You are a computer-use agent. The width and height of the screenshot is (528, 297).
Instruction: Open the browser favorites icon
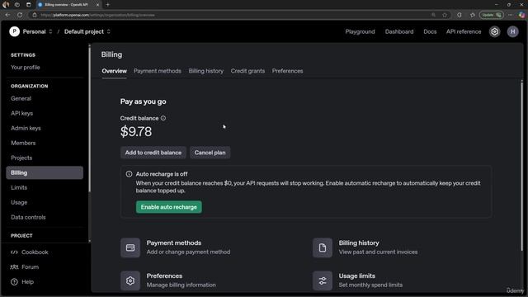[x=473, y=15]
